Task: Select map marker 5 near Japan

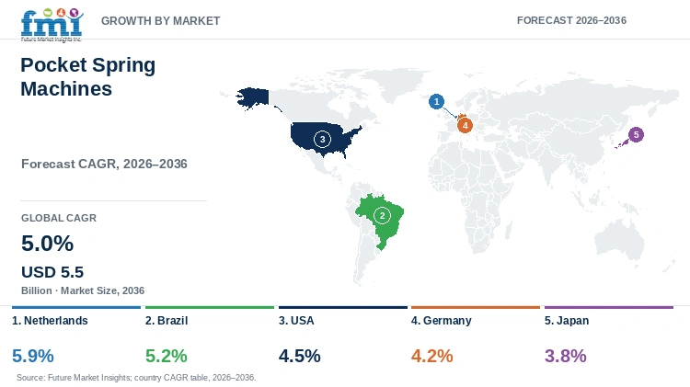Action: [x=636, y=134]
